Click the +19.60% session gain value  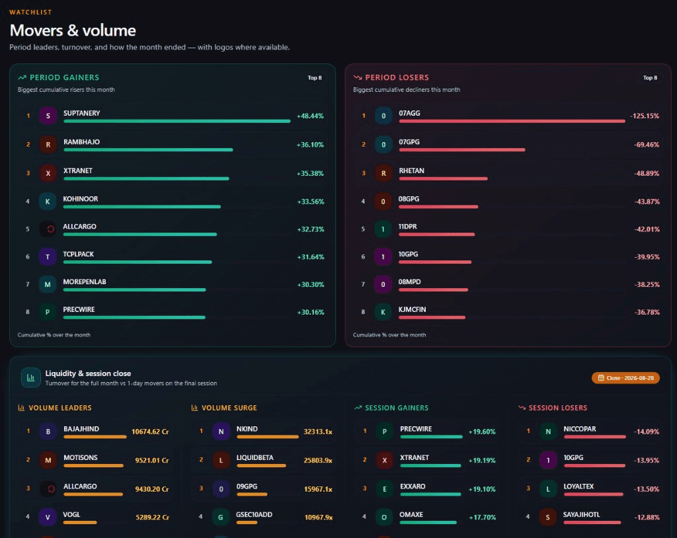pos(482,432)
